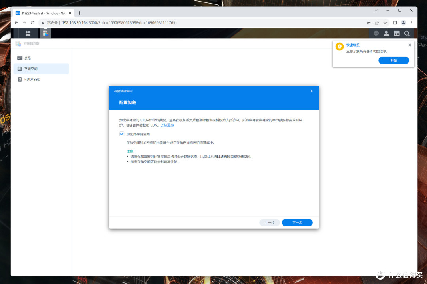Open DSM search with the magnifier icon
The width and height of the screenshot is (427, 284).
[407, 33]
